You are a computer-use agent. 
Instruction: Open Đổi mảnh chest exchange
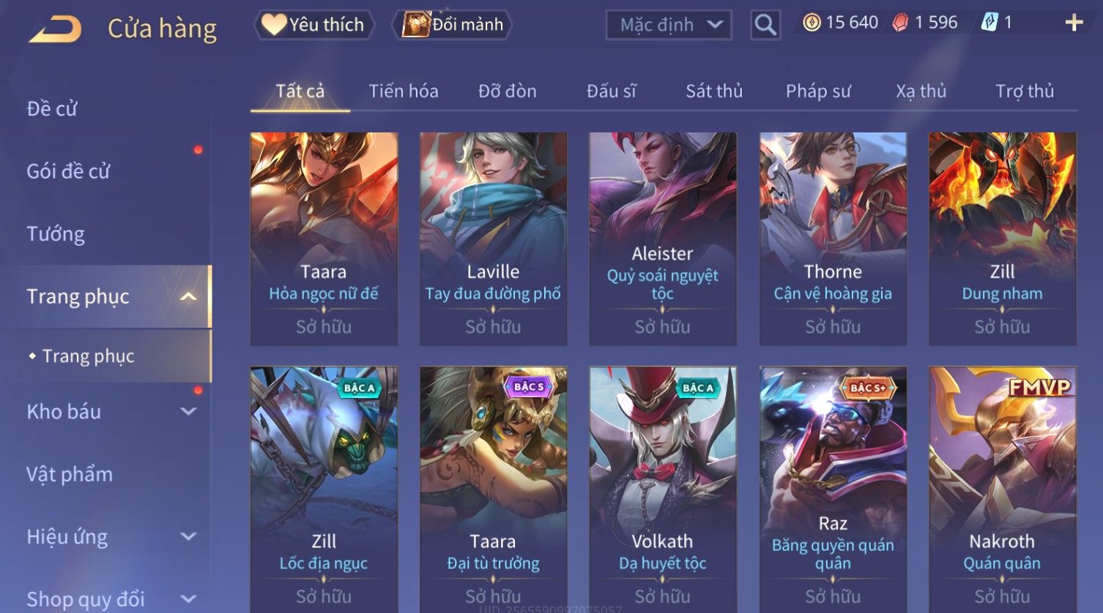point(453,25)
